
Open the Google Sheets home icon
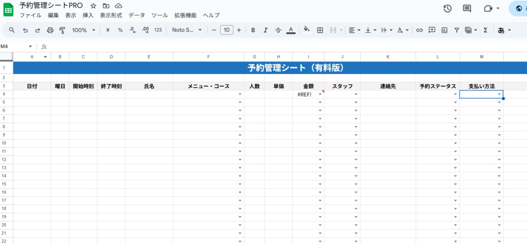pos(8,10)
